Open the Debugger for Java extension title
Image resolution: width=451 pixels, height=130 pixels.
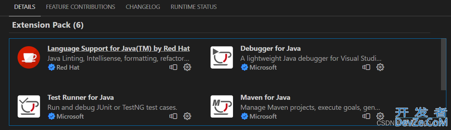point(271,48)
